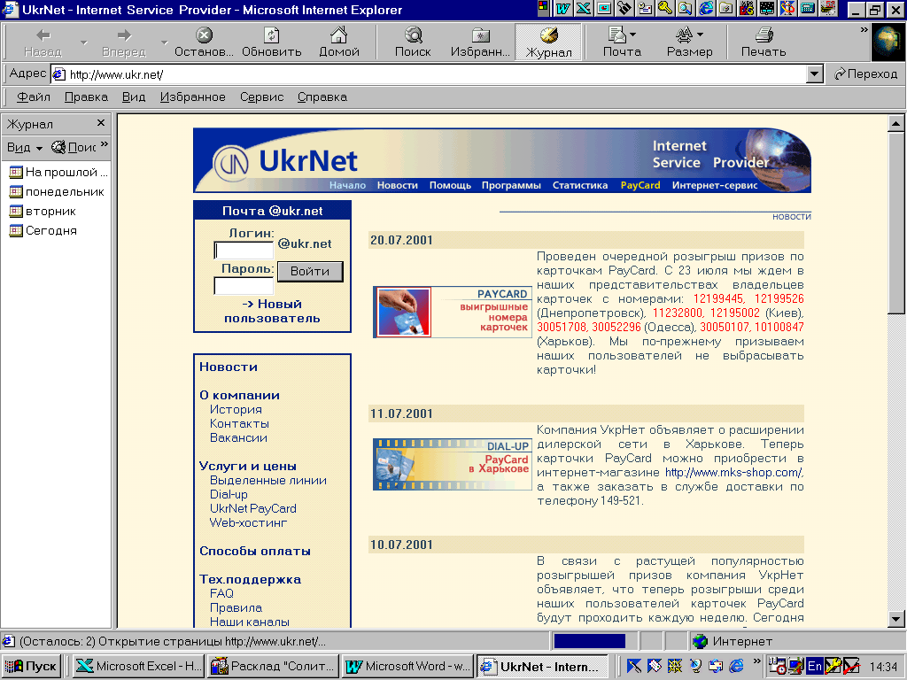This screenshot has width=907, height=680.
Task: Switch to Расклад "Солит... taskbar window
Action: point(273,666)
